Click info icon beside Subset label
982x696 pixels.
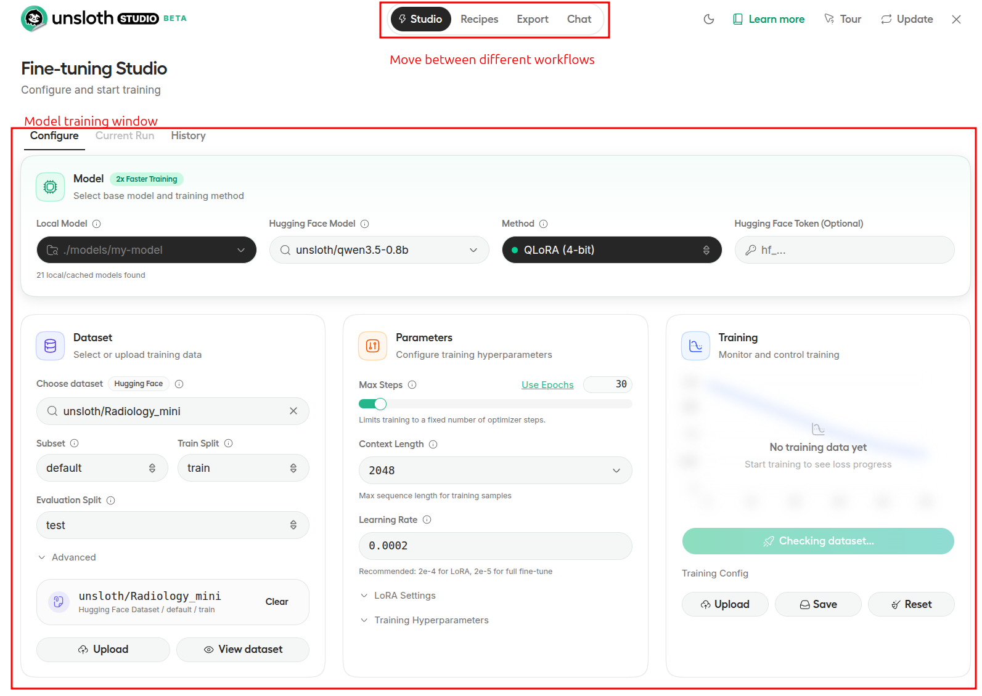point(75,443)
